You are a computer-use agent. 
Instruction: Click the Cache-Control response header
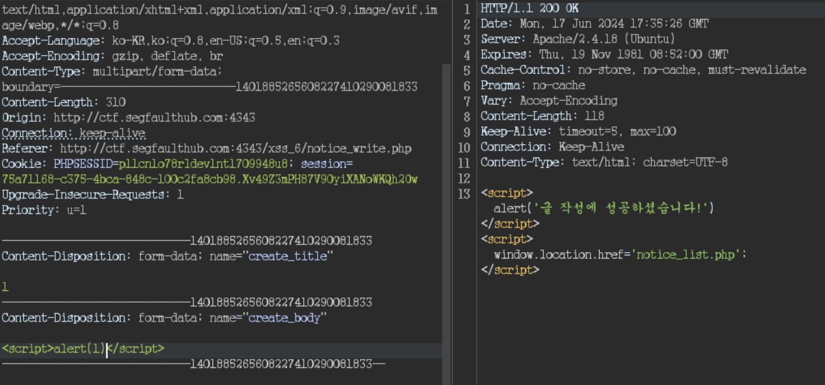[643, 70]
